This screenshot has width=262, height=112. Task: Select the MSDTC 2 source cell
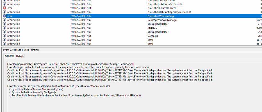point(152,28)
